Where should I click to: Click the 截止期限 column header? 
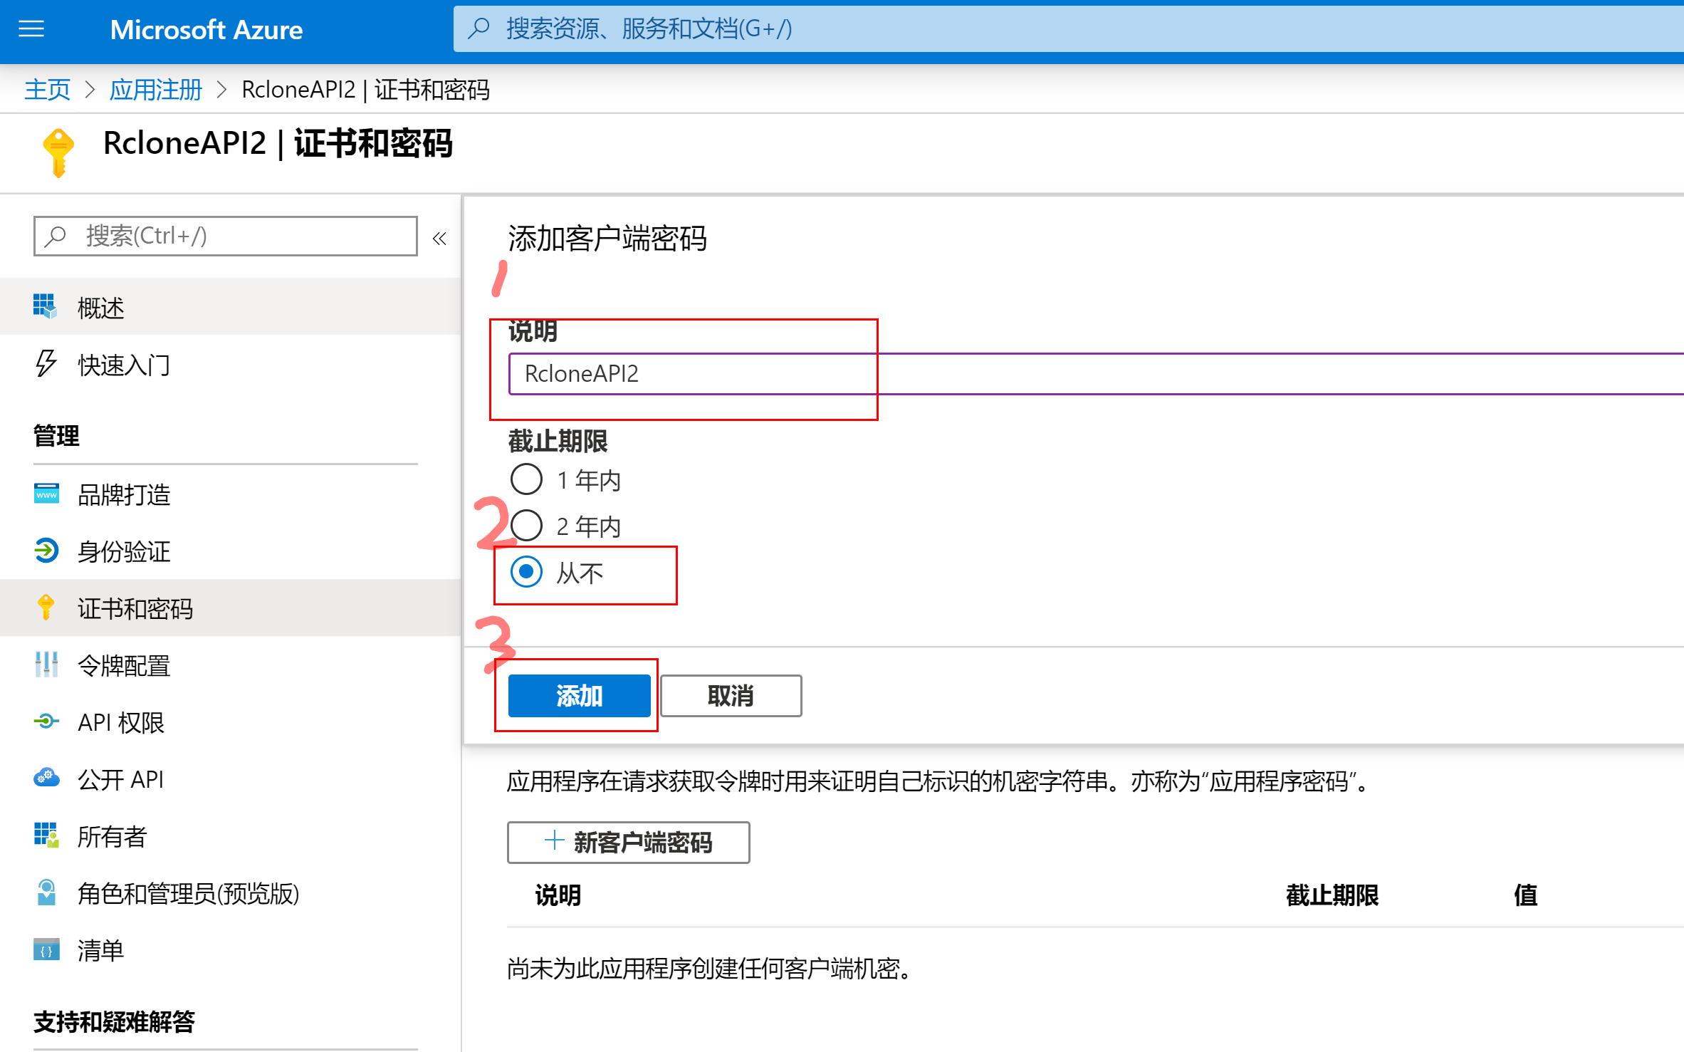(1332, 894)
